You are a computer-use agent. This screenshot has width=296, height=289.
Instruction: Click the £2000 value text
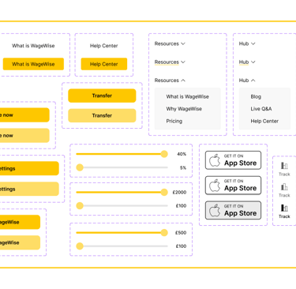pyautogui.click(x=179, y=193)
